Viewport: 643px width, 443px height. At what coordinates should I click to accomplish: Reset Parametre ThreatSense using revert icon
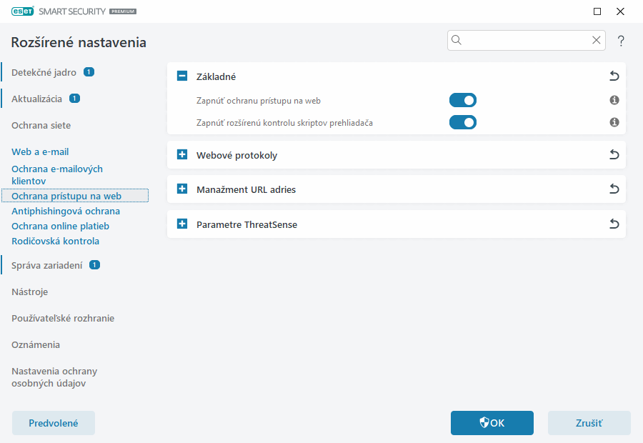pos(614,224)
